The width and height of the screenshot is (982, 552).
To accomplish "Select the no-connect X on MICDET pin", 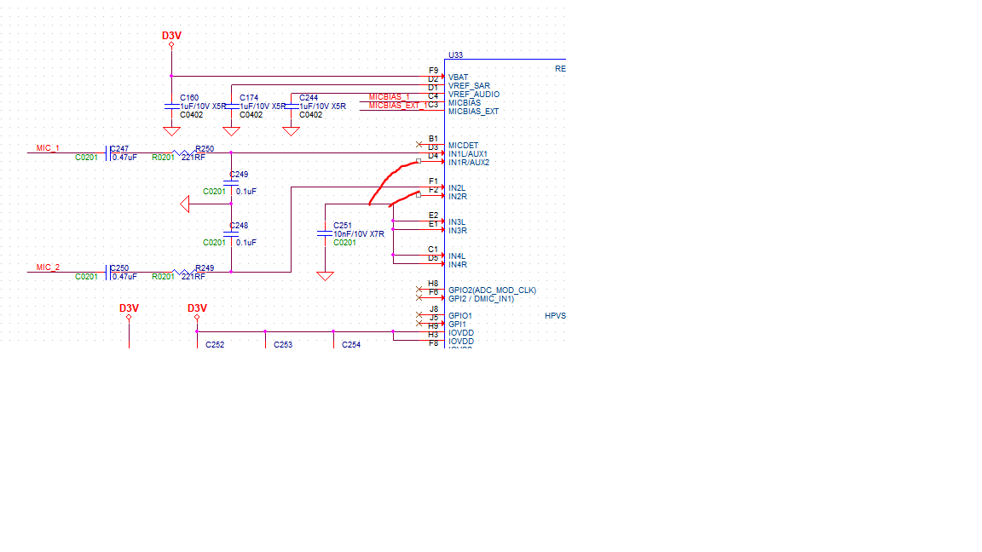I will click(x=419, y=145).
